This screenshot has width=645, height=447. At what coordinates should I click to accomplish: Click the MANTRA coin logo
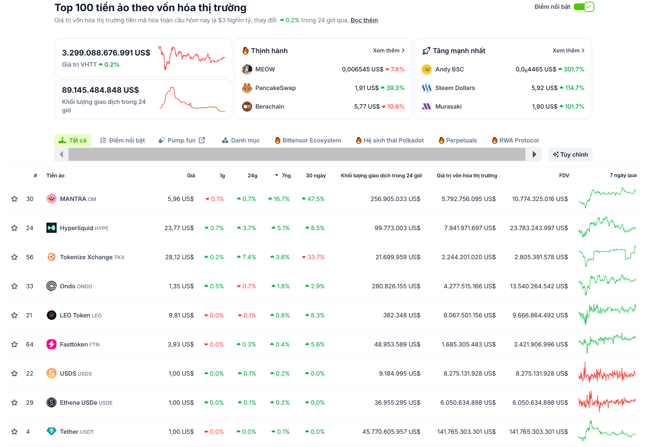pos(52,199)
